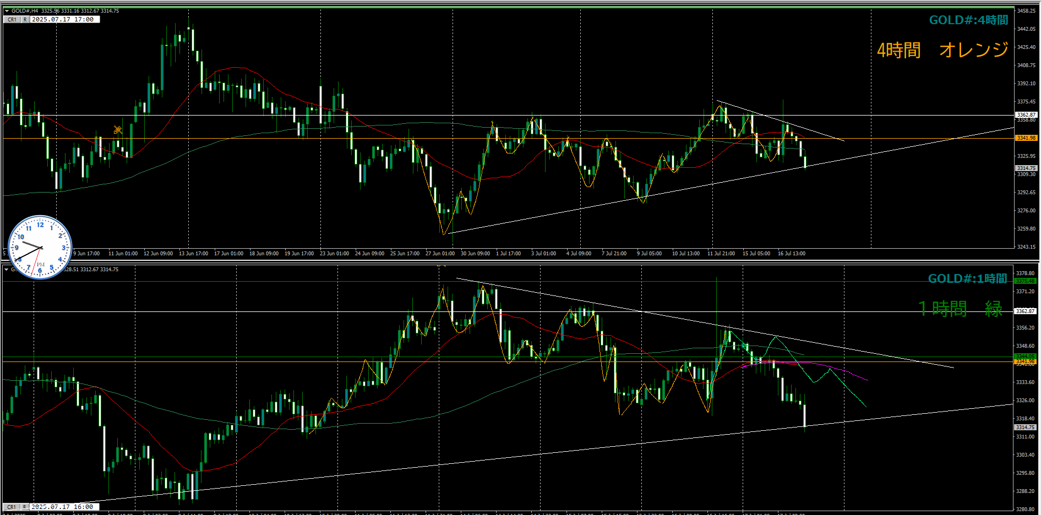
Task: Click the 24 Jun 09:00 time label
Action: (x=369, y=254)
